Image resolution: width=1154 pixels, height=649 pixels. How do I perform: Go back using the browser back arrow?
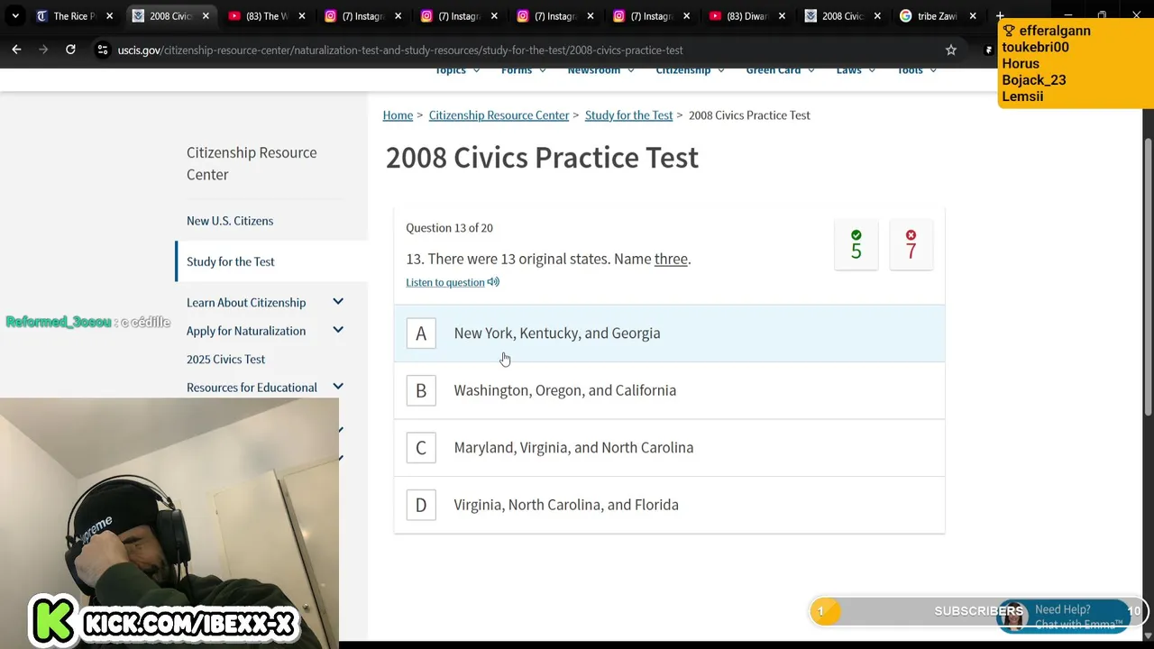point(16,50)
